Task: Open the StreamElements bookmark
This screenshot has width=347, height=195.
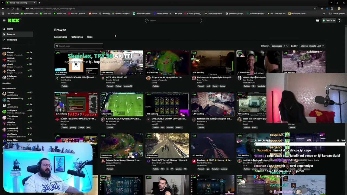Action: [163, 13]
